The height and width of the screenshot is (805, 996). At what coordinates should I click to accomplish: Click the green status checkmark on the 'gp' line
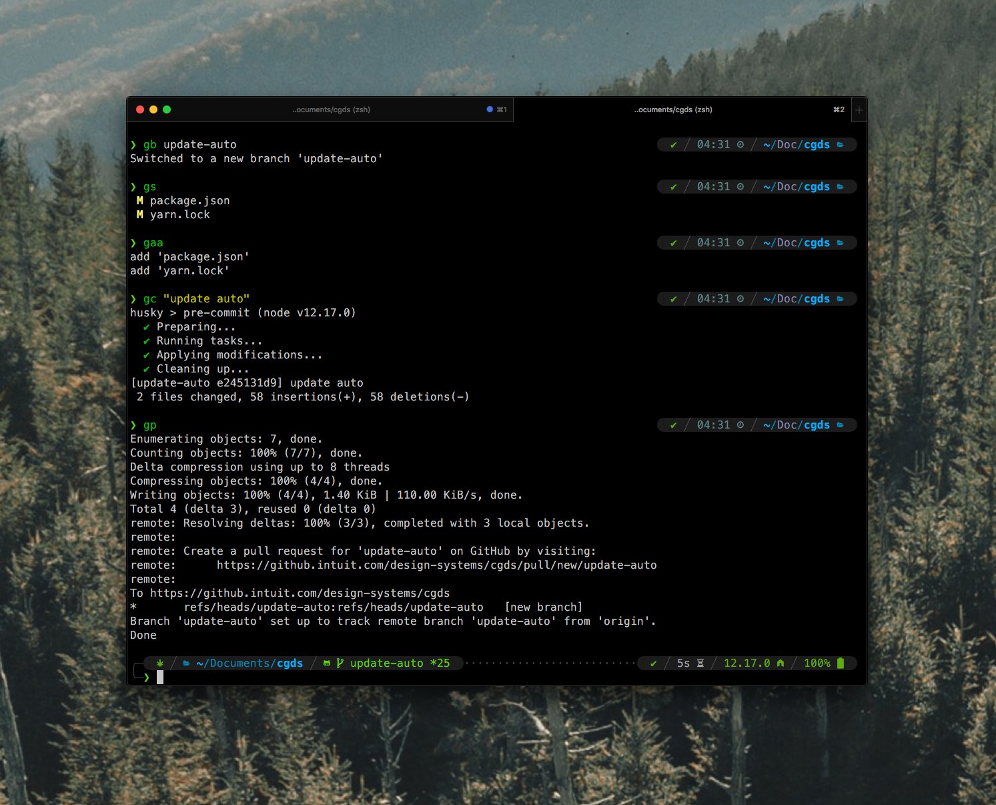point(674,425)
